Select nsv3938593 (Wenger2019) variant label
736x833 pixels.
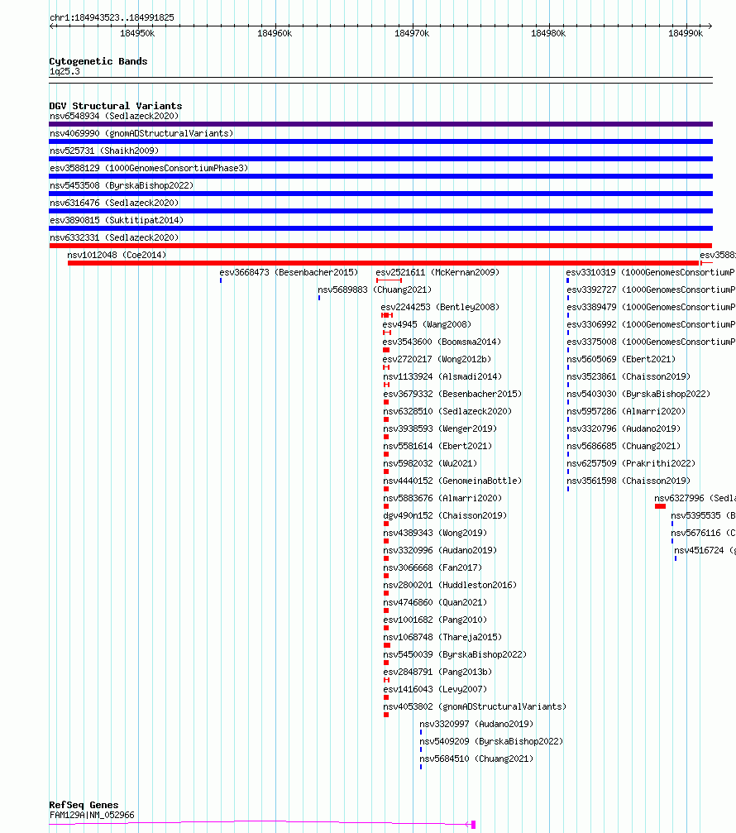[x=440, y=428]
